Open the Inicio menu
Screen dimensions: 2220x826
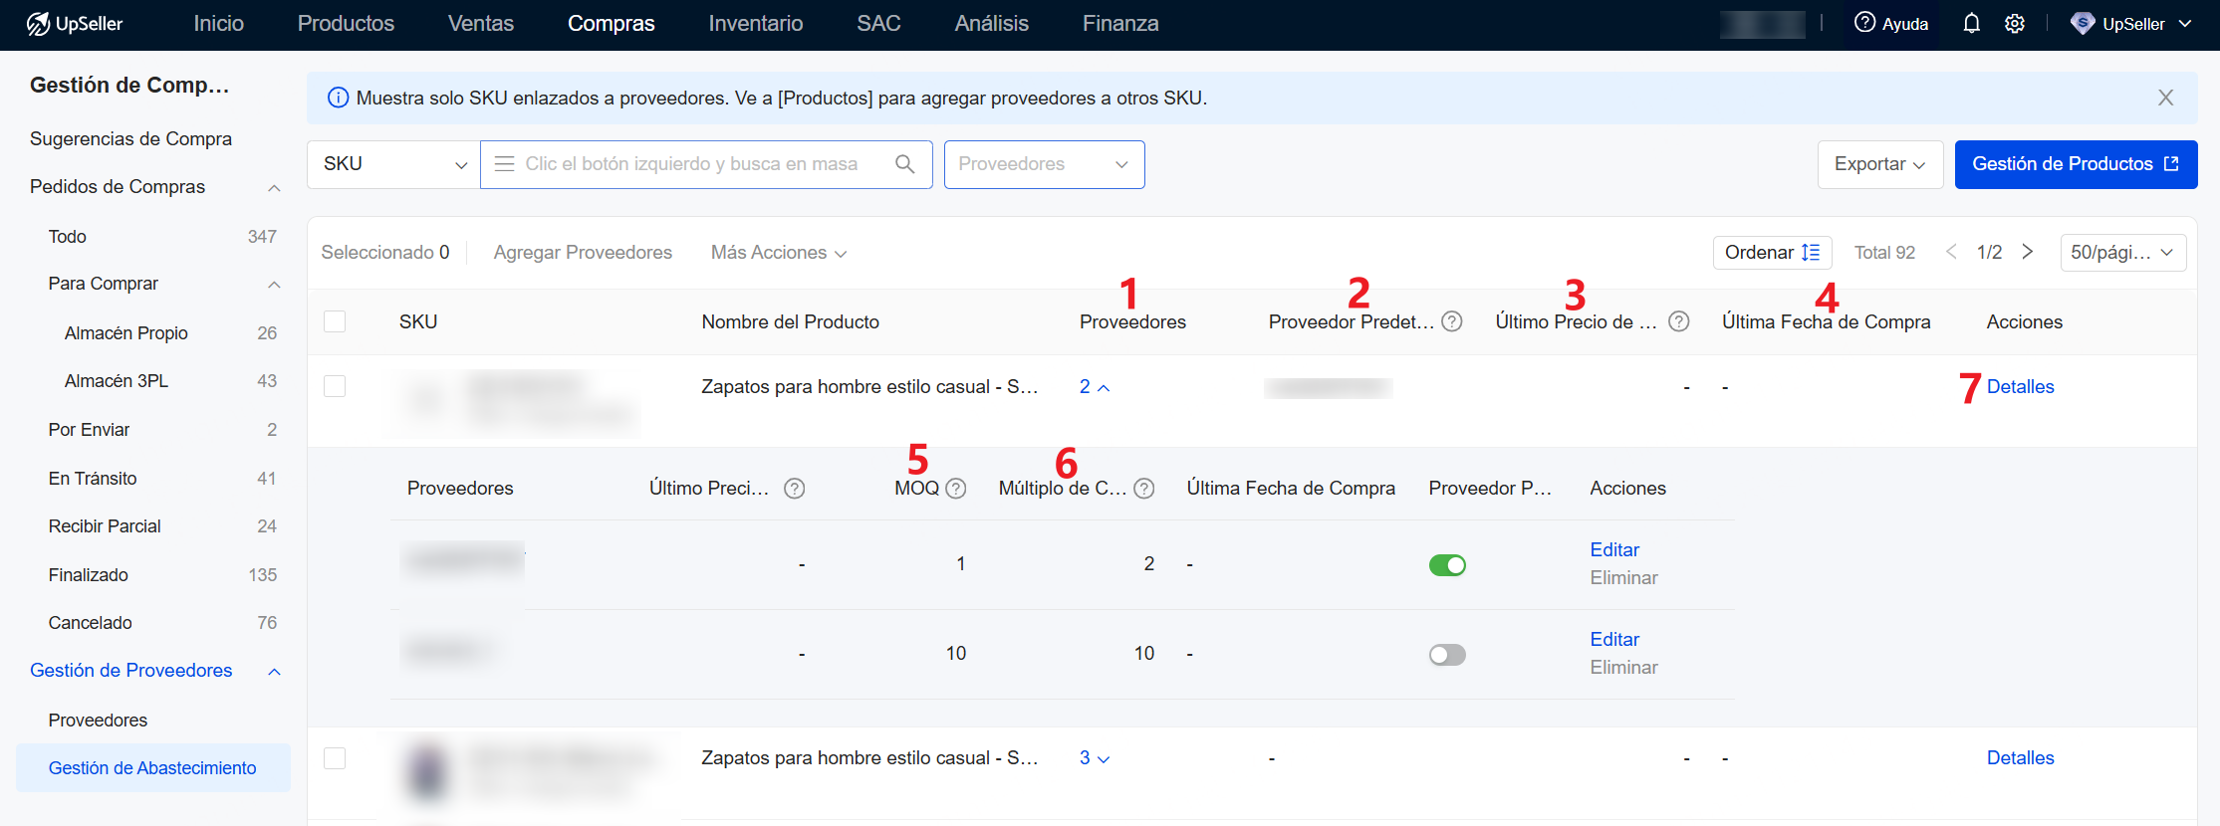[x=218, y=24]
